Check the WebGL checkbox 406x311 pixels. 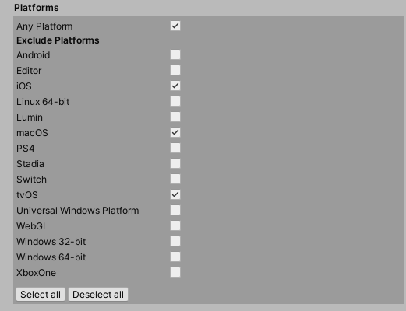point(175,225)
